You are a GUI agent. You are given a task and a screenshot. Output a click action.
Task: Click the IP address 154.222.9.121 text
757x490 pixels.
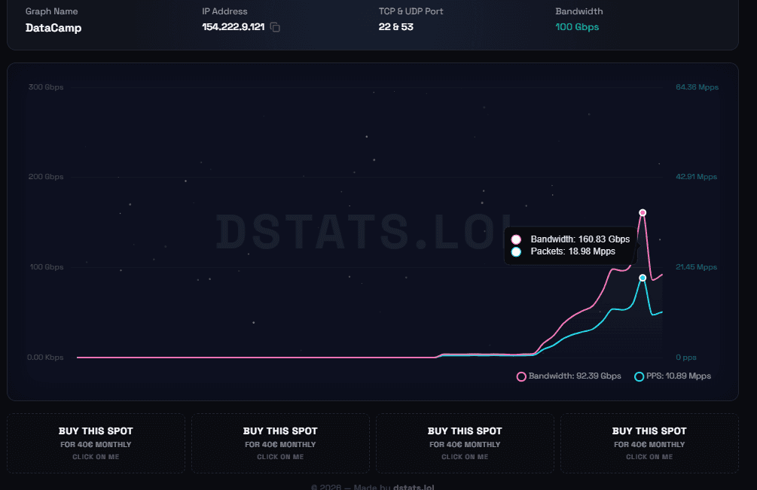click(234, 27)
